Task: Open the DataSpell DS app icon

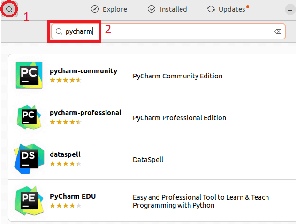Action: 29,159
